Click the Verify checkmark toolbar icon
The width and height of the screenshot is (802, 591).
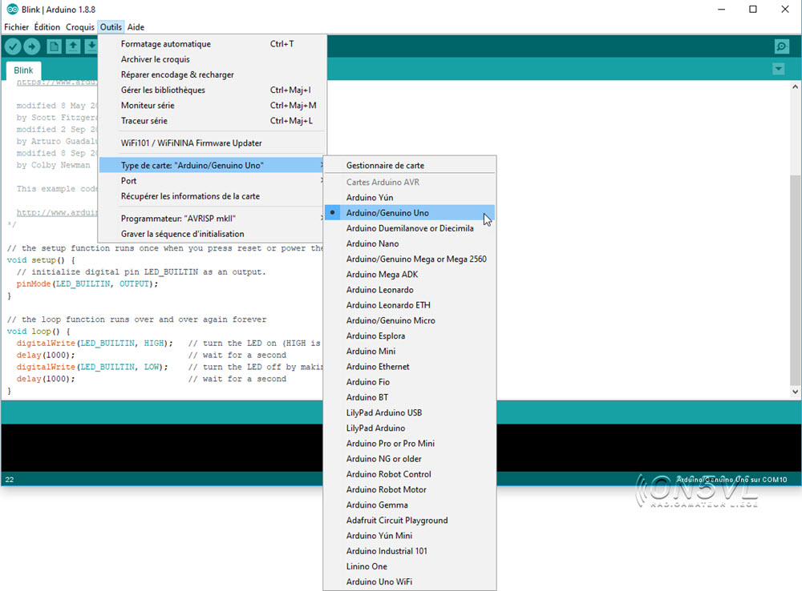tap(14, 46)
